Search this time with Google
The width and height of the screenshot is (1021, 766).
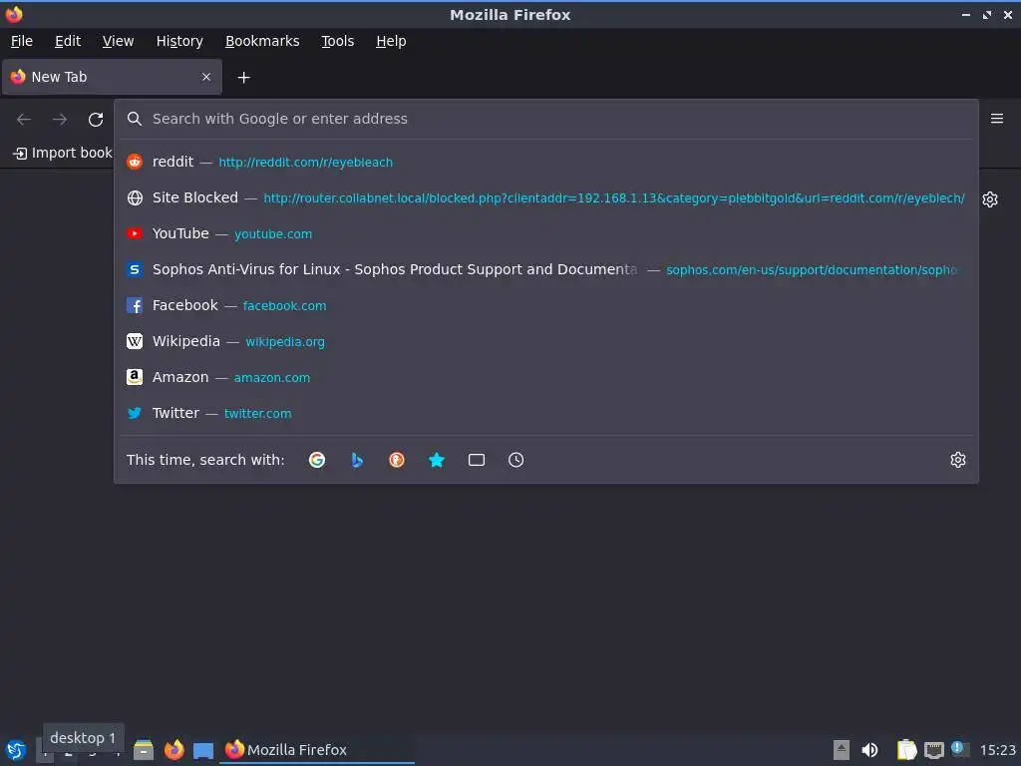(x=317, y=460)
